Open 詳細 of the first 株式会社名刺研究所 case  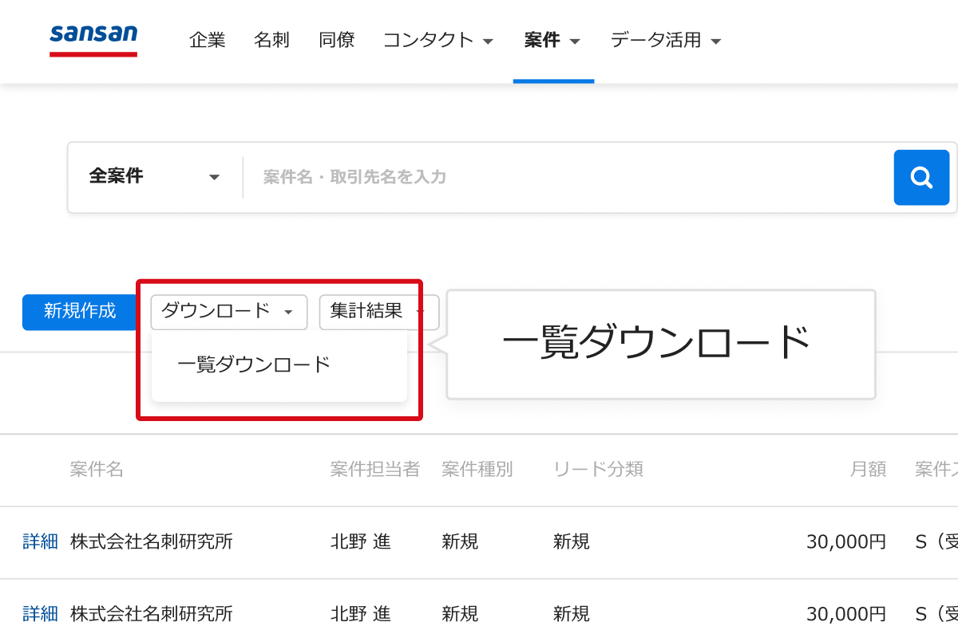(40, 541)
